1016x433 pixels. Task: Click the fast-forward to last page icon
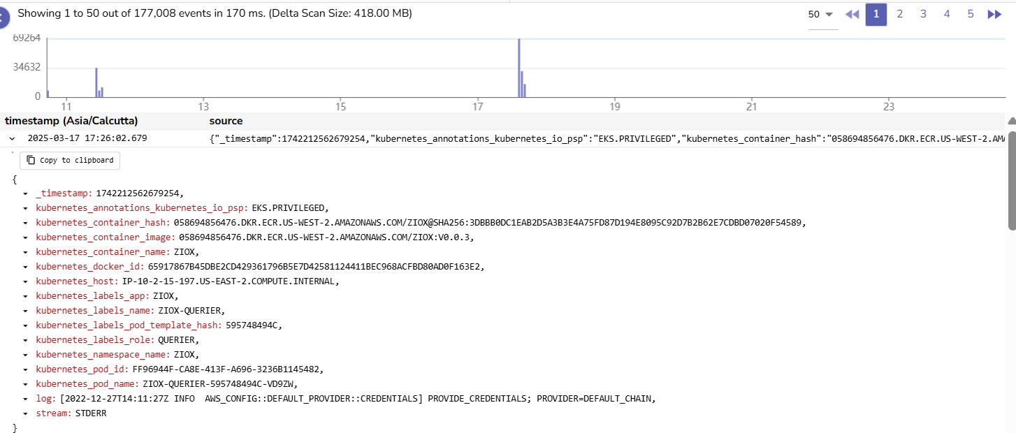click(994, 14)
